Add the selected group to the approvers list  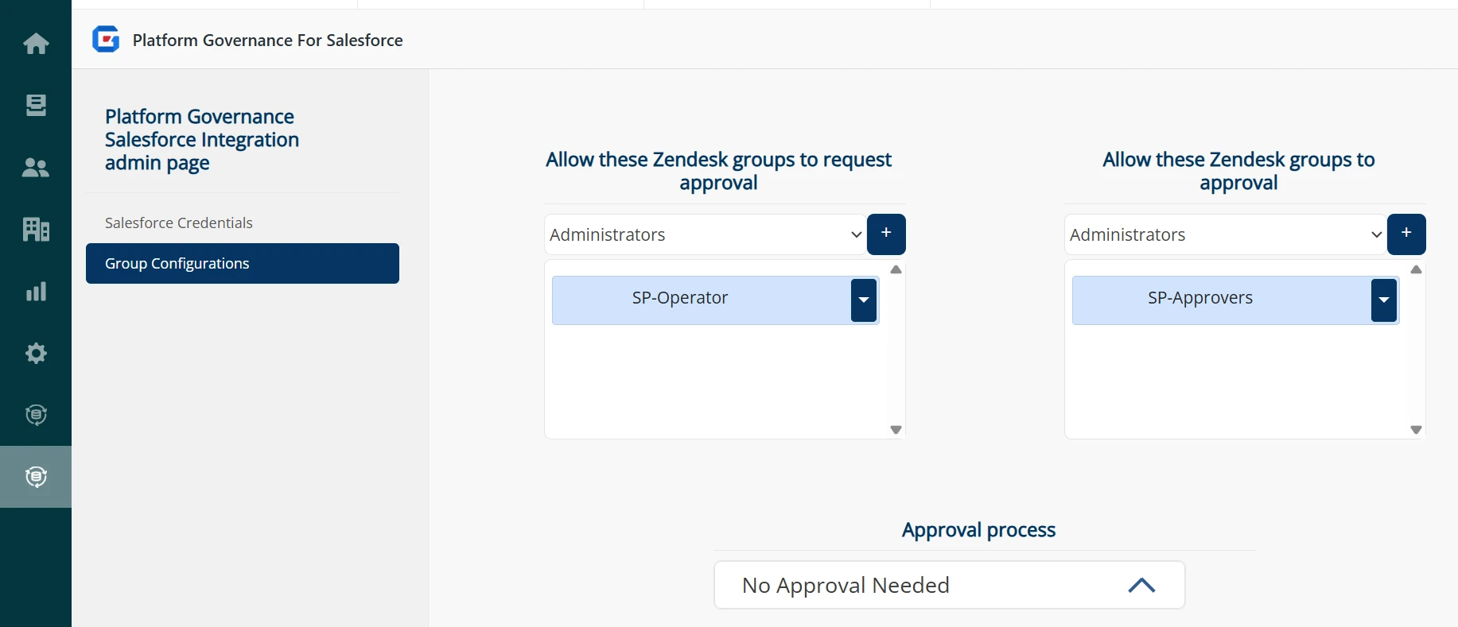(x=1406, y=234)
